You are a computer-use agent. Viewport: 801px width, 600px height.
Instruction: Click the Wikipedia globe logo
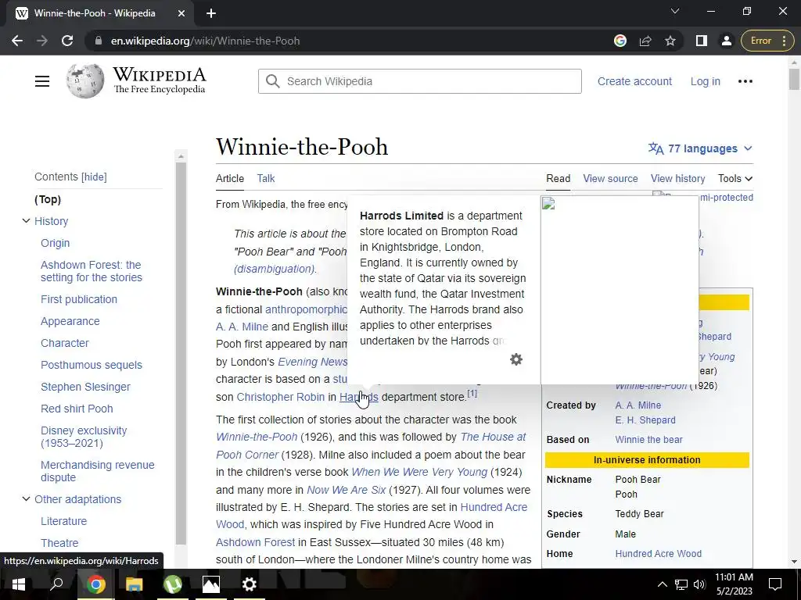(84, 80)
